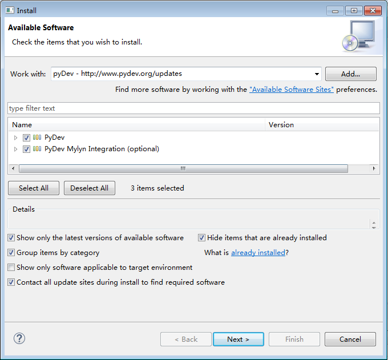388x360 pixels.
Task: Toggle Group items by category checkbox
Action: 11,253
